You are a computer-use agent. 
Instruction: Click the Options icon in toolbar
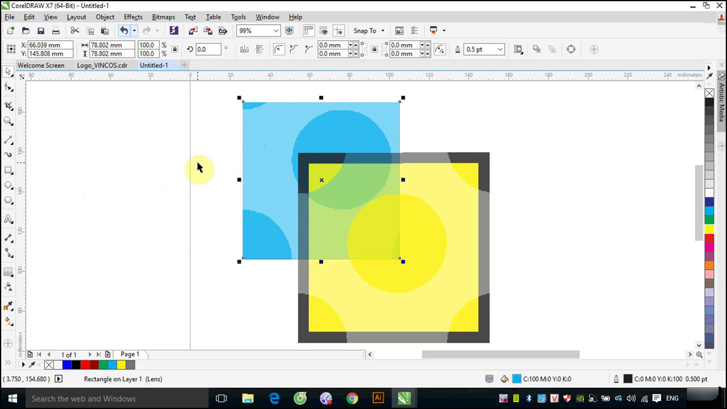point(414,30)
